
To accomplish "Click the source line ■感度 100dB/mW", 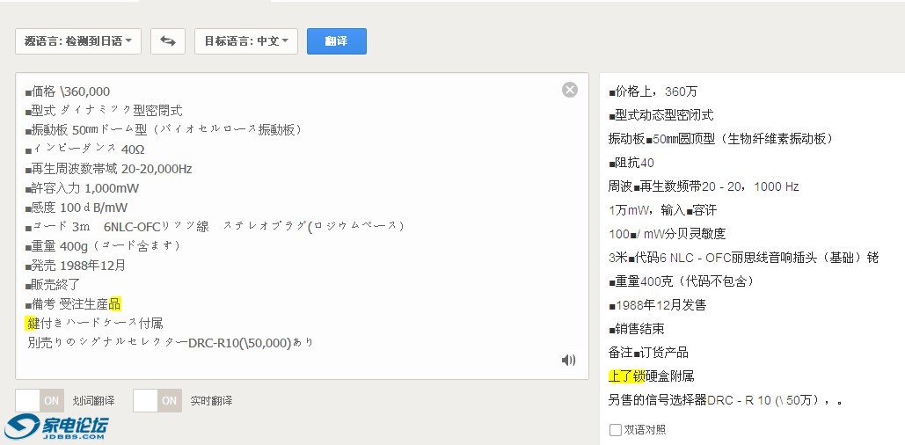I will tap(77, 207).
